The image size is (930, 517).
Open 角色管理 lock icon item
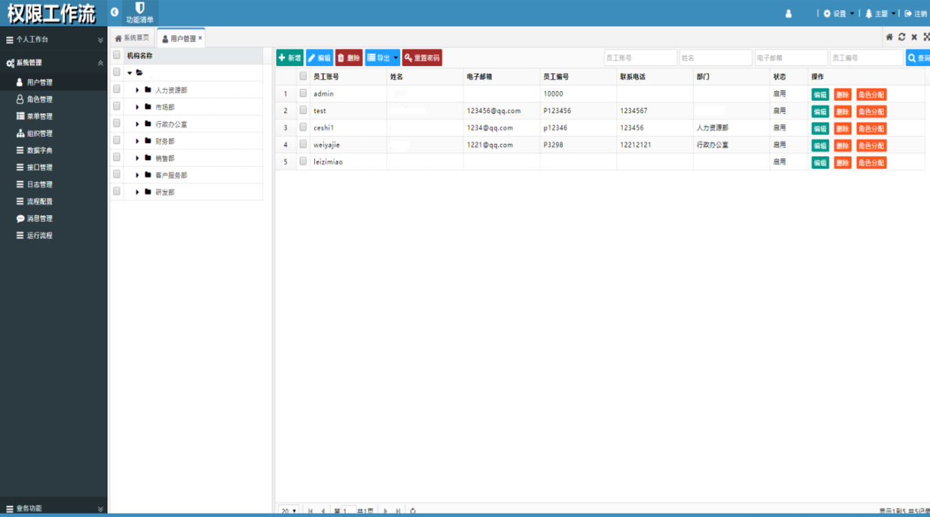[54, 99]
